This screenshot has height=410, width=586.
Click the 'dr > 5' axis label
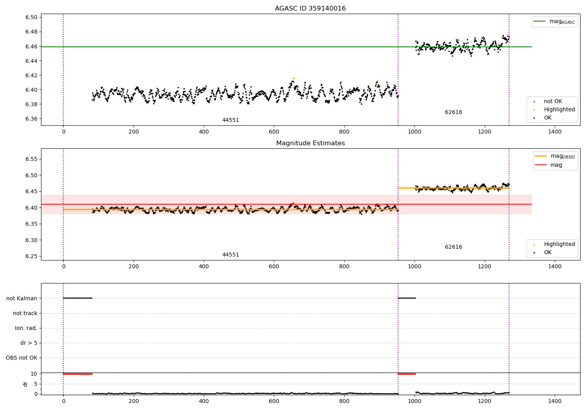tap(29, 343)
